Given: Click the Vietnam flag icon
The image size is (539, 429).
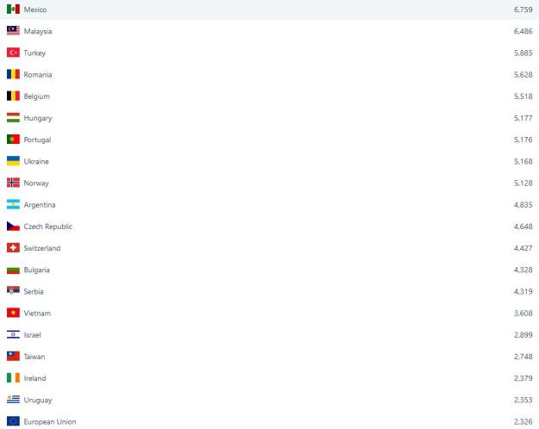Looking at the screenshot, I should (13, 313).
